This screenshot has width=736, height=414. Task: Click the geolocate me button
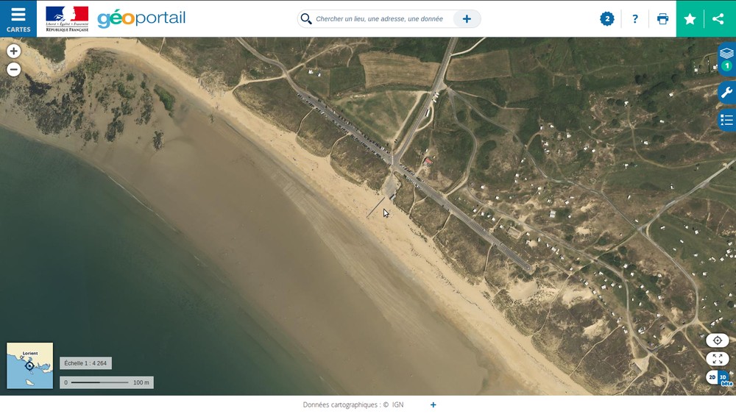point(717,340)
